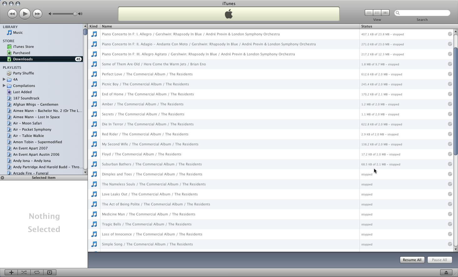Screen dimensions: 458x277
Task: Expand the Compilations folder
Action: pyautogui.click(x=4, y=86)
